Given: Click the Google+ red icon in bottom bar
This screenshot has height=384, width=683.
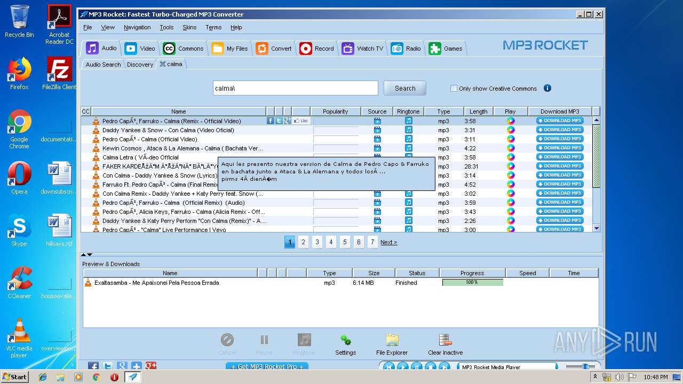Looking at the screenshot, I should (x=151, y=366).
